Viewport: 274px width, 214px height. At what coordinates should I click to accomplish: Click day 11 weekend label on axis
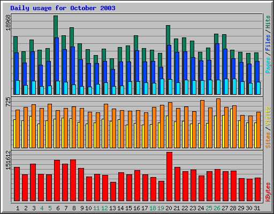tap(96, 208)
